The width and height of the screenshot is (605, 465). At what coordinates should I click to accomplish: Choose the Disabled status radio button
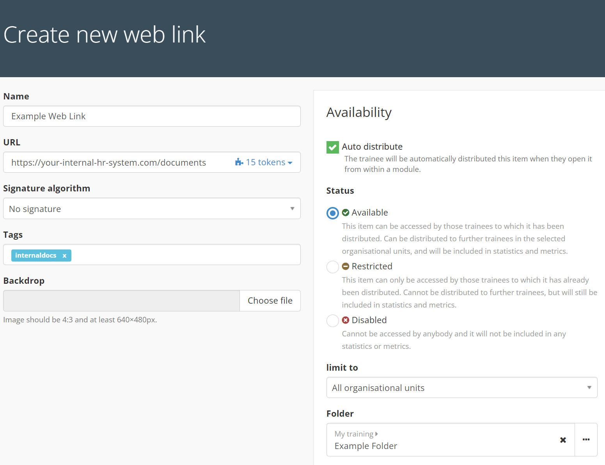[333, 321]
